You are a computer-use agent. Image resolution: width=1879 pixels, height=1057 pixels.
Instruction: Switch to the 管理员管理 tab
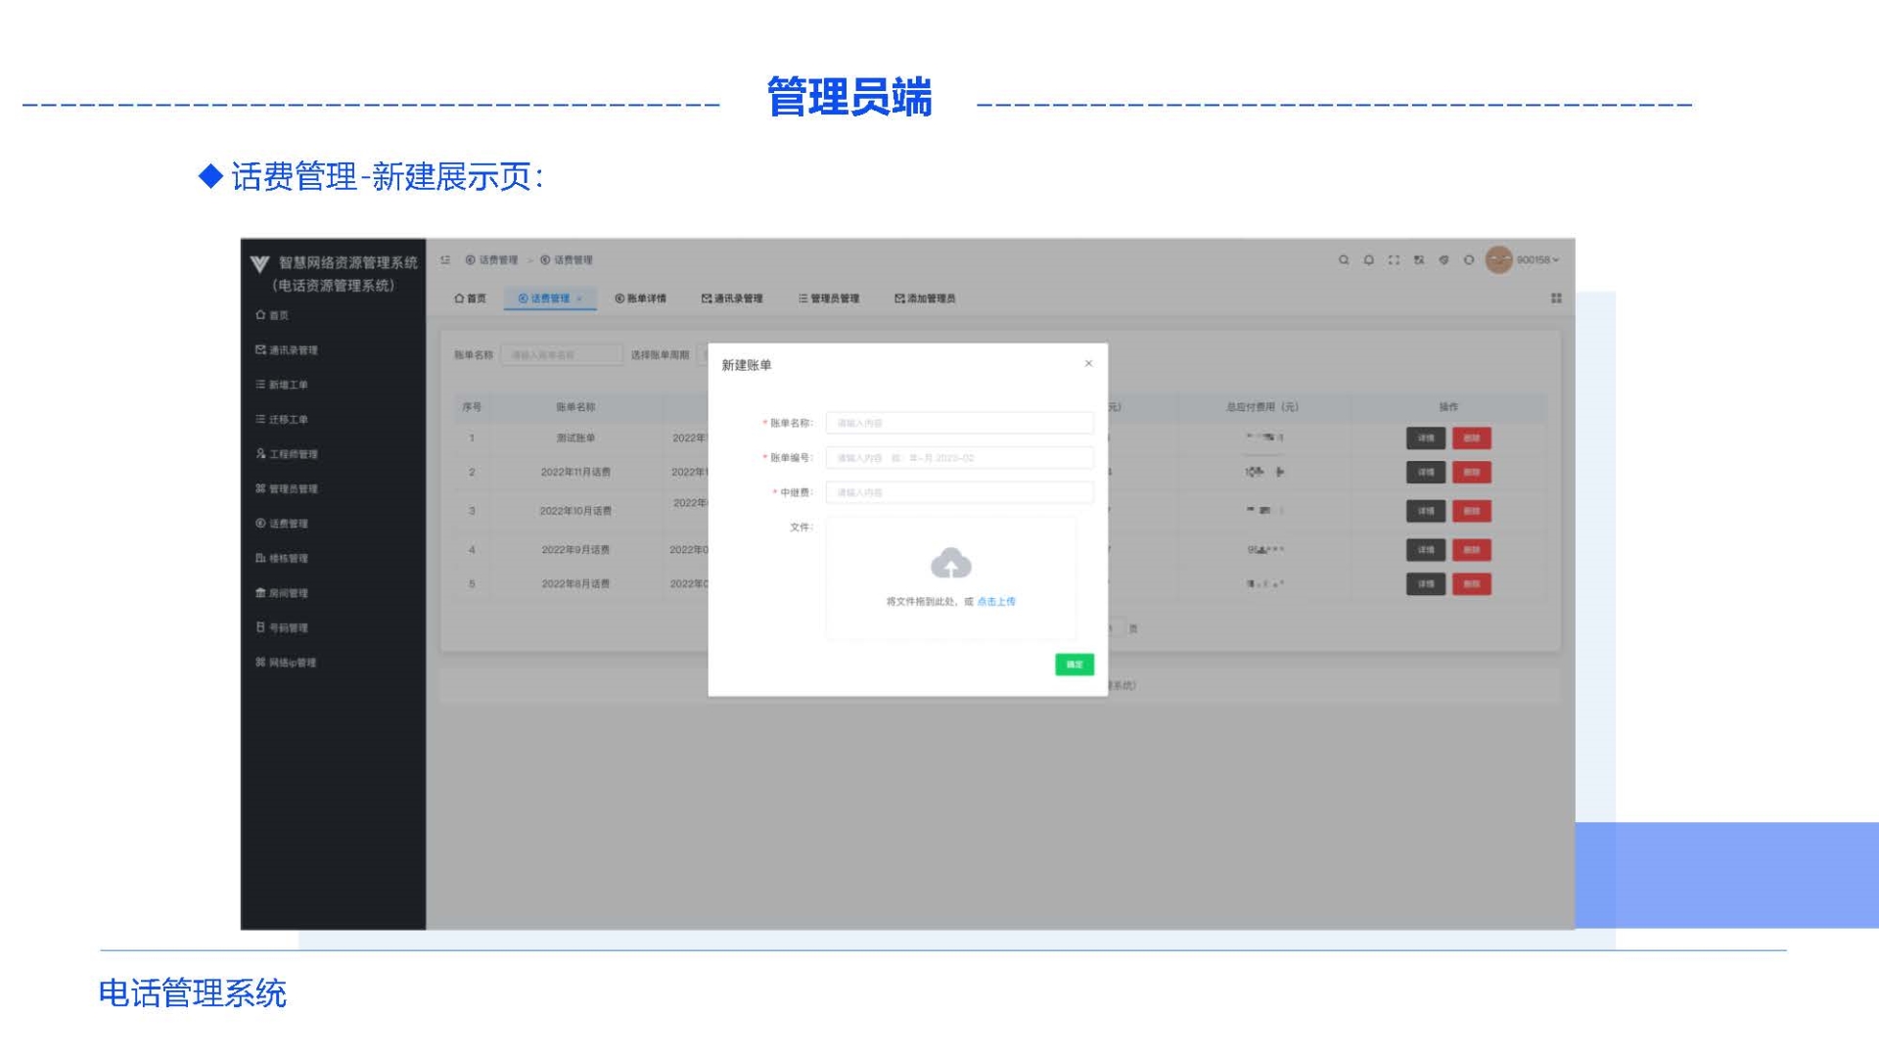[828, 299]
